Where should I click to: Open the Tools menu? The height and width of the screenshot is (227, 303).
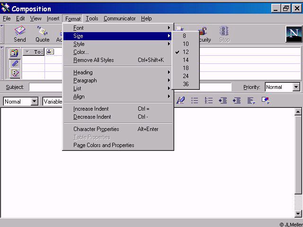92,18
